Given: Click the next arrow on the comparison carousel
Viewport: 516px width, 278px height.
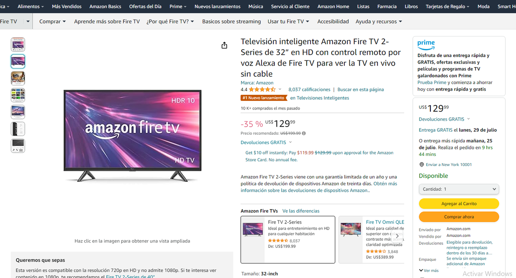Looking at the screenshot, I should pyautogui.click(x=397, y=236).
